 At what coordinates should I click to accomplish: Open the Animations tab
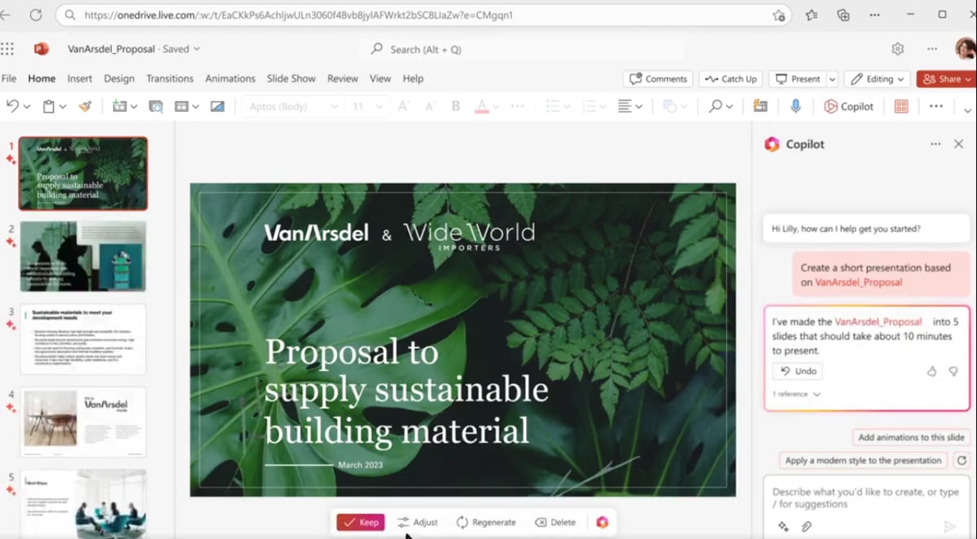[230, 79]
